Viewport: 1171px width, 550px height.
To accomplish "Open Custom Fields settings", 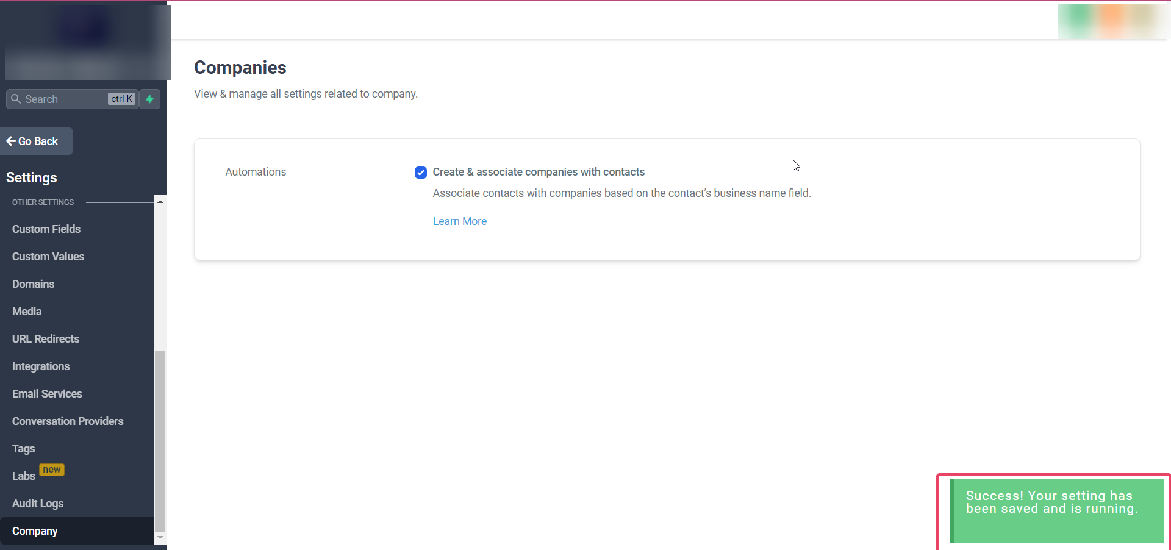I will pyautogui.click(x=46, y=229).
